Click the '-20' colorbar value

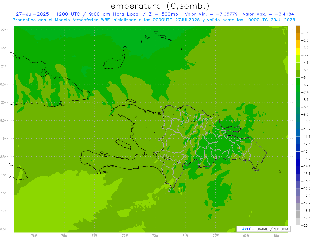pyautogui.click(x=304, y=225)
